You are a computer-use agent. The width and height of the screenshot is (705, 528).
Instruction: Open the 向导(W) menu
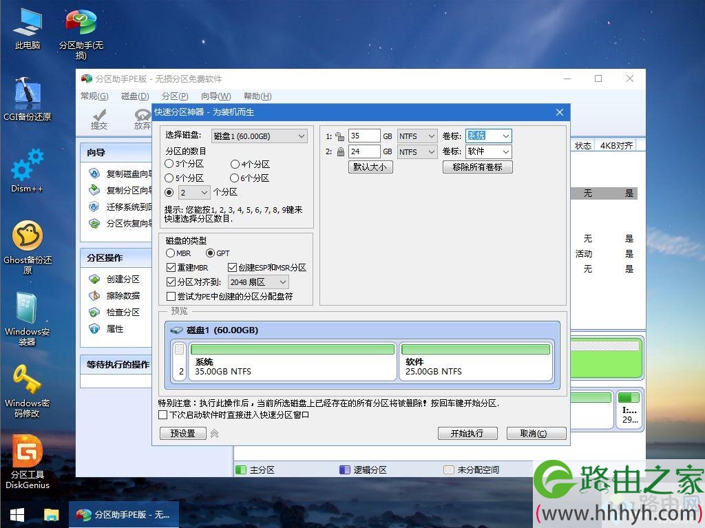click(x=215, y=96)
